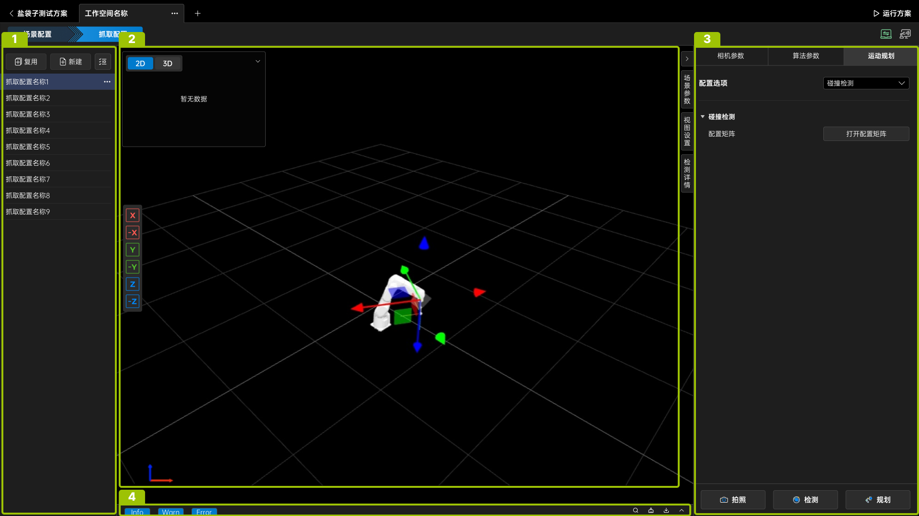Image resolution: width=919 pixels, height=516 pixels.
Task: Click the 打开配置矩阵 button
Action: (x=866, y=134)
